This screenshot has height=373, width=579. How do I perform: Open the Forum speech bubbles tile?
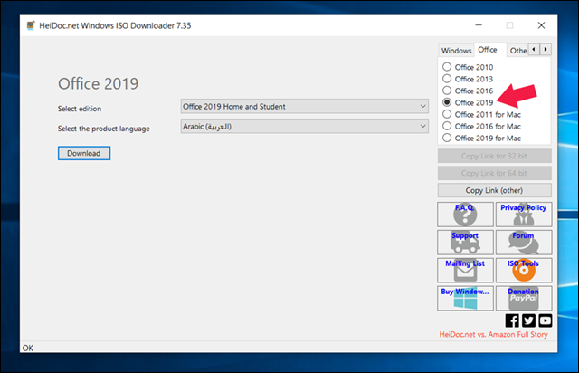coord(524,242)
